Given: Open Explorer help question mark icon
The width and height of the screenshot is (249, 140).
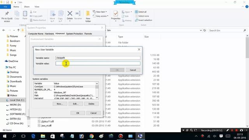Looking at the screenshot, I should [247, 7].
